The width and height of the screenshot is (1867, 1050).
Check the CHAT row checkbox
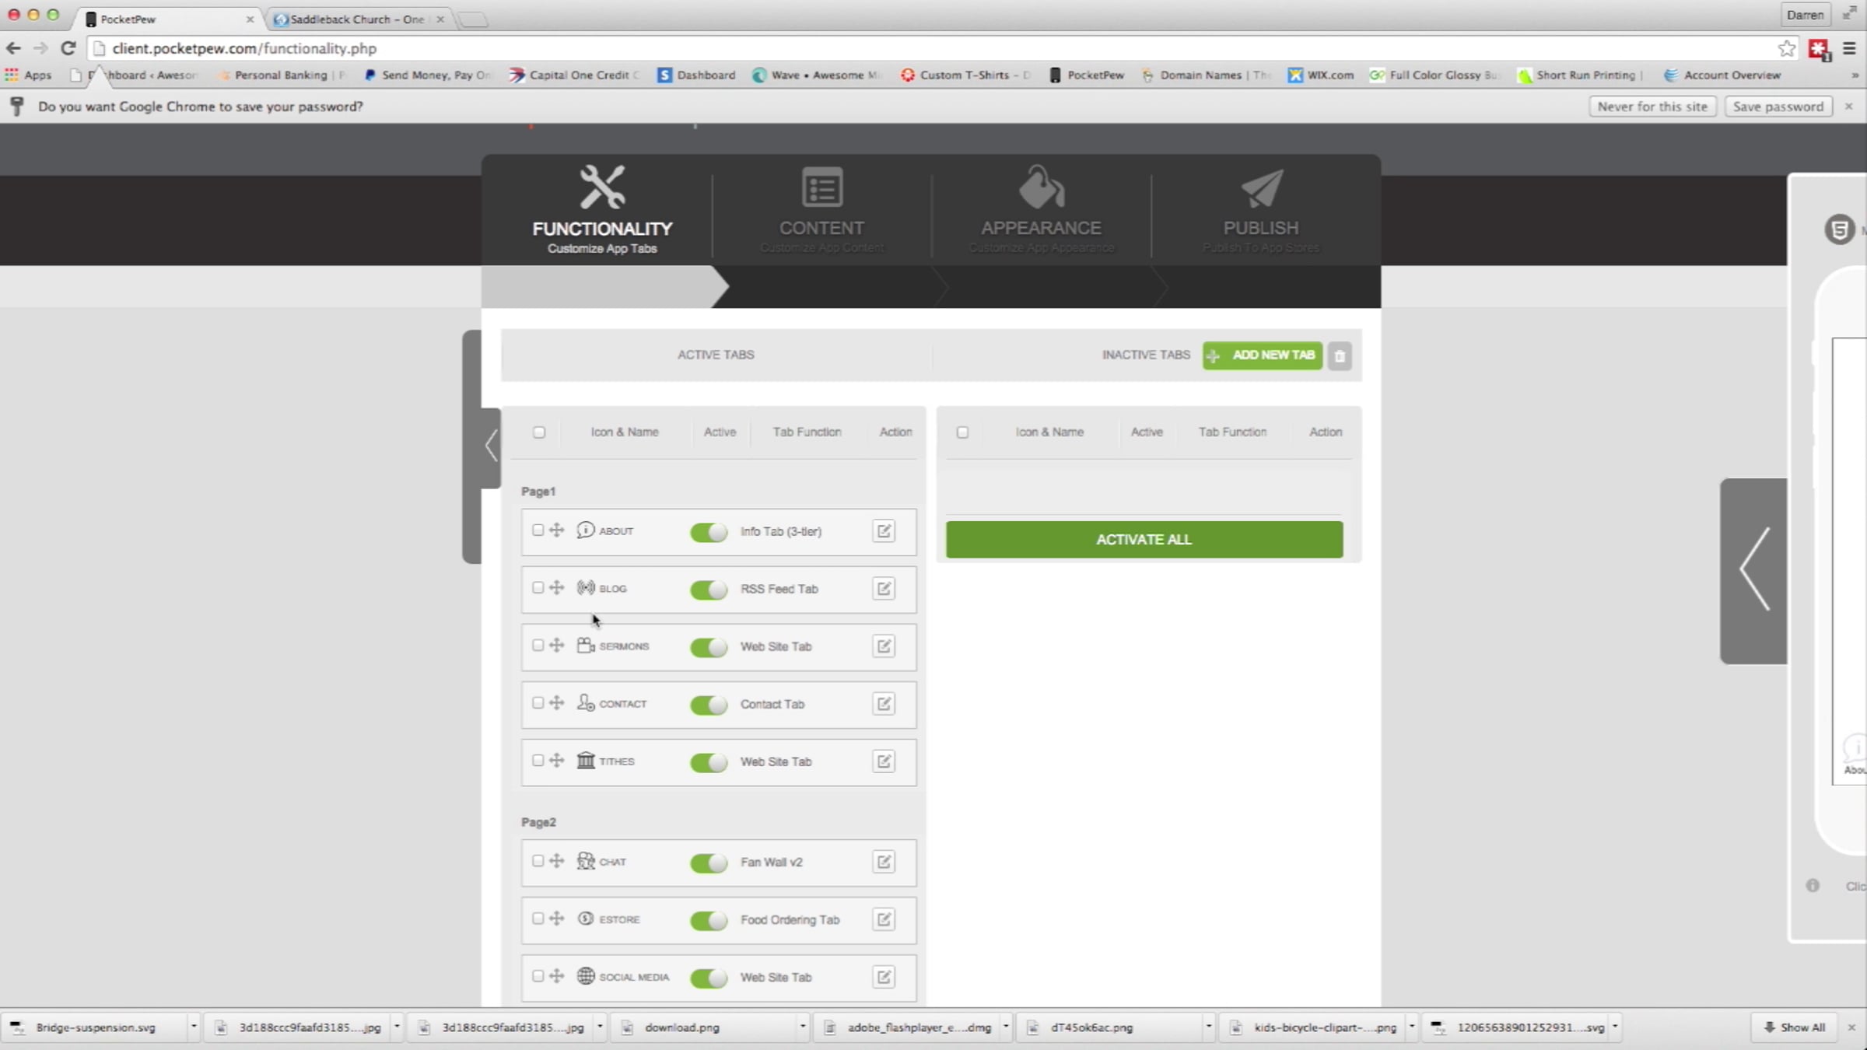click(x=538, y=861)
